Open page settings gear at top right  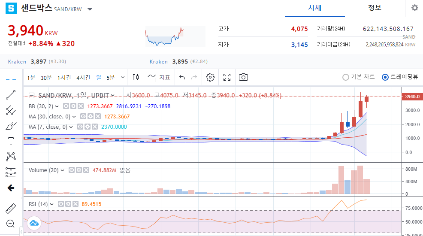tap(415, 8)
